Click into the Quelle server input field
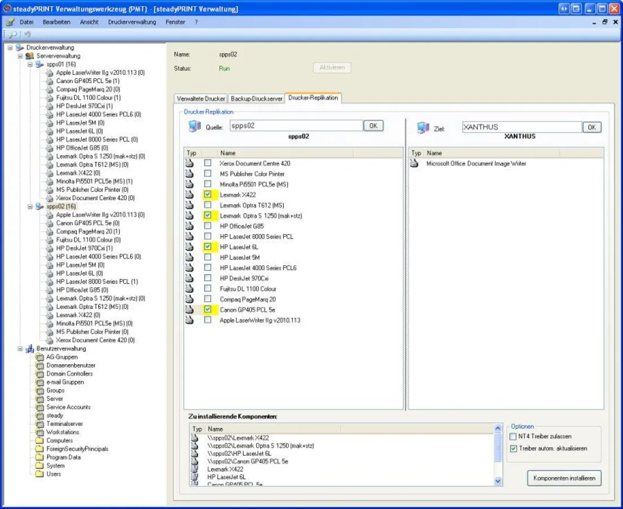 coord(296,126)
